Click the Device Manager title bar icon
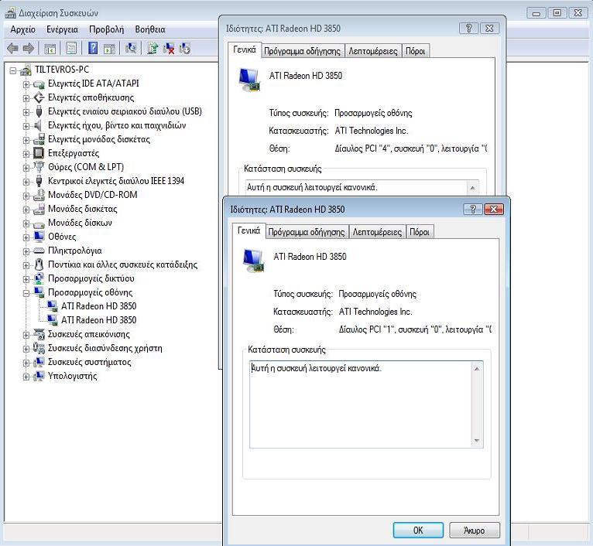The image size is (593, 546). 11,13
